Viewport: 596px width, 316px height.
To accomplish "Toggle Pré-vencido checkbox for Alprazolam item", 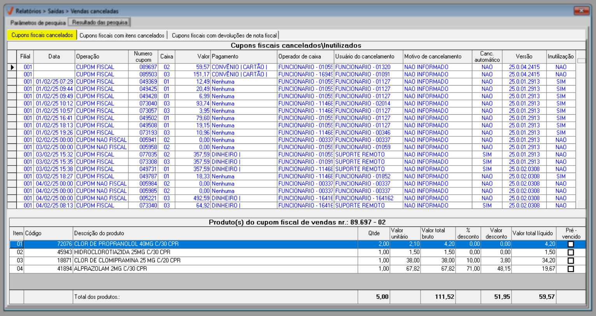I will point(571,269).
